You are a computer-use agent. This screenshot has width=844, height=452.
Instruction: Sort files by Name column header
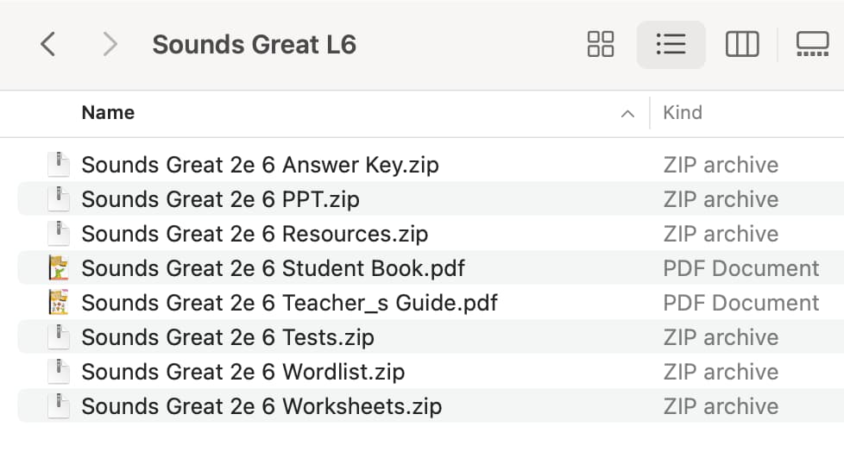pyautogui.click(x=108, y=112)
